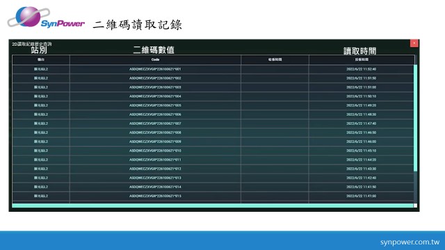Click the horizontal scrollbar at table bottom
Screen dimensions: 445x250
[x=213, y=206]
